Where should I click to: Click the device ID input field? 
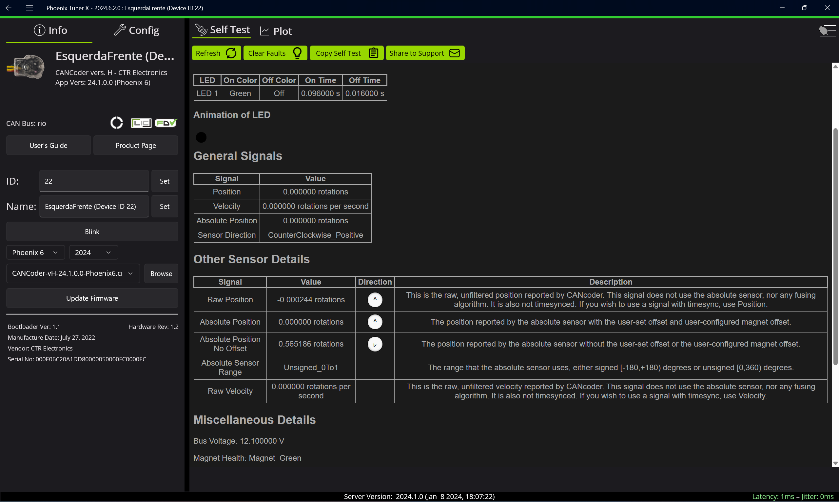coord(94,181)
